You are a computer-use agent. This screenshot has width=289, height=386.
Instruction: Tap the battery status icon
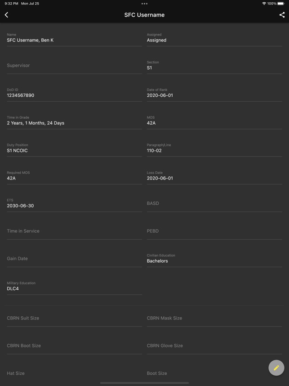[280, 4]
